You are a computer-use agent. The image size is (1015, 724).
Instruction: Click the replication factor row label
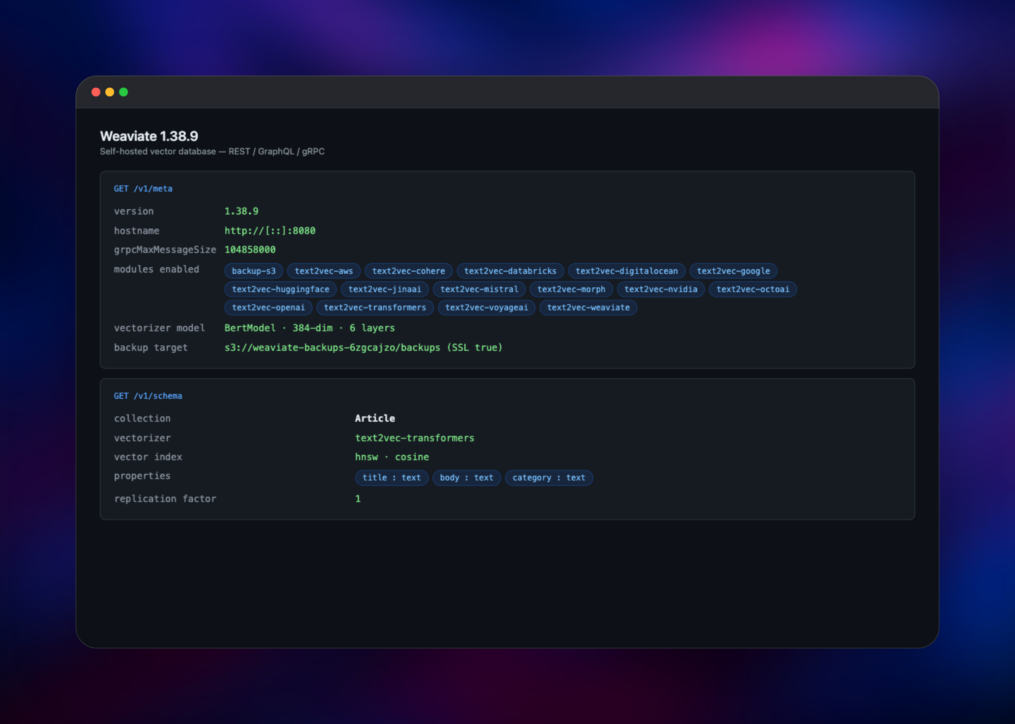(165, 499)
